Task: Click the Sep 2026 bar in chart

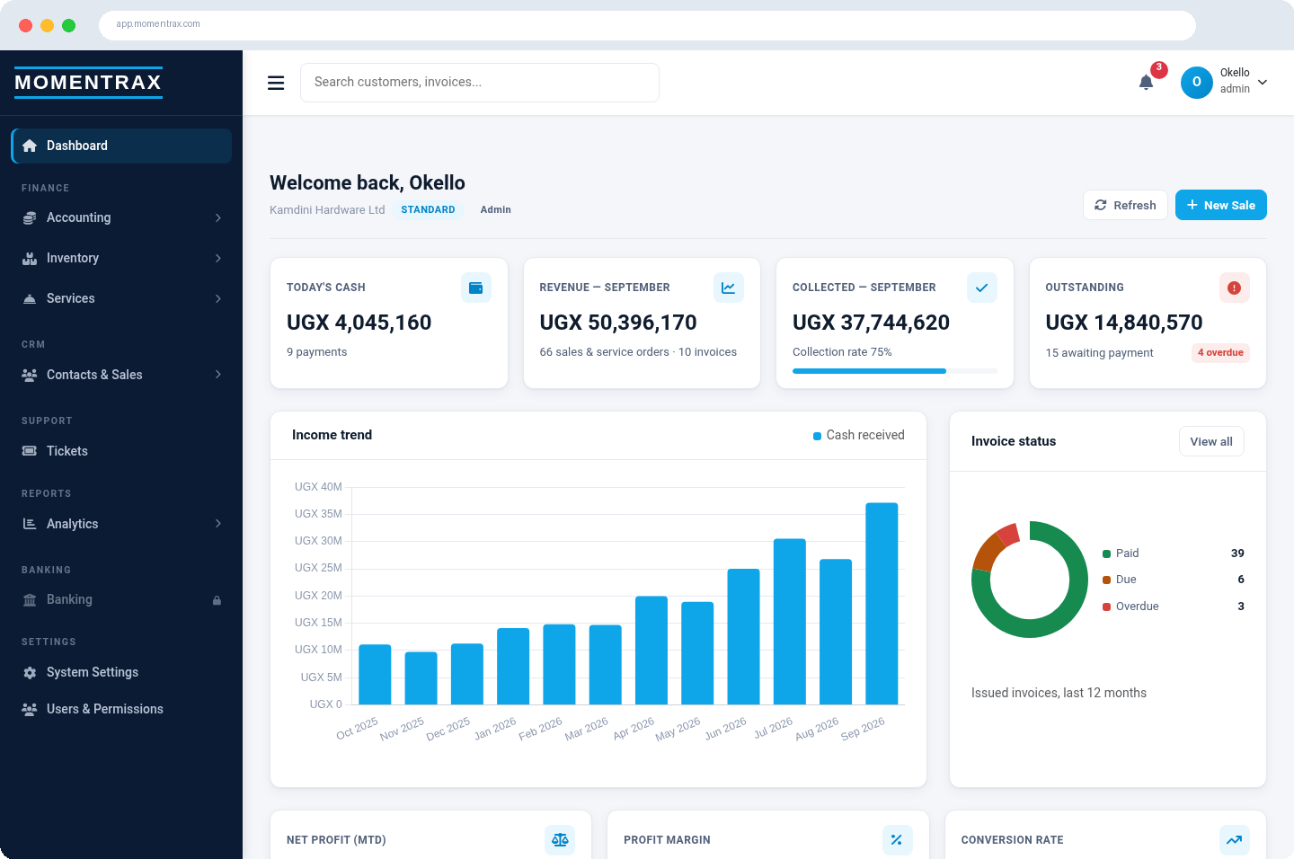Action: (x=882, y=604)
